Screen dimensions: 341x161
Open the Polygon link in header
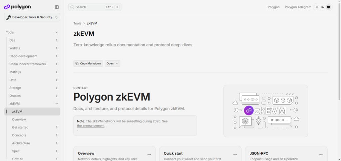[x=274, y=7]
